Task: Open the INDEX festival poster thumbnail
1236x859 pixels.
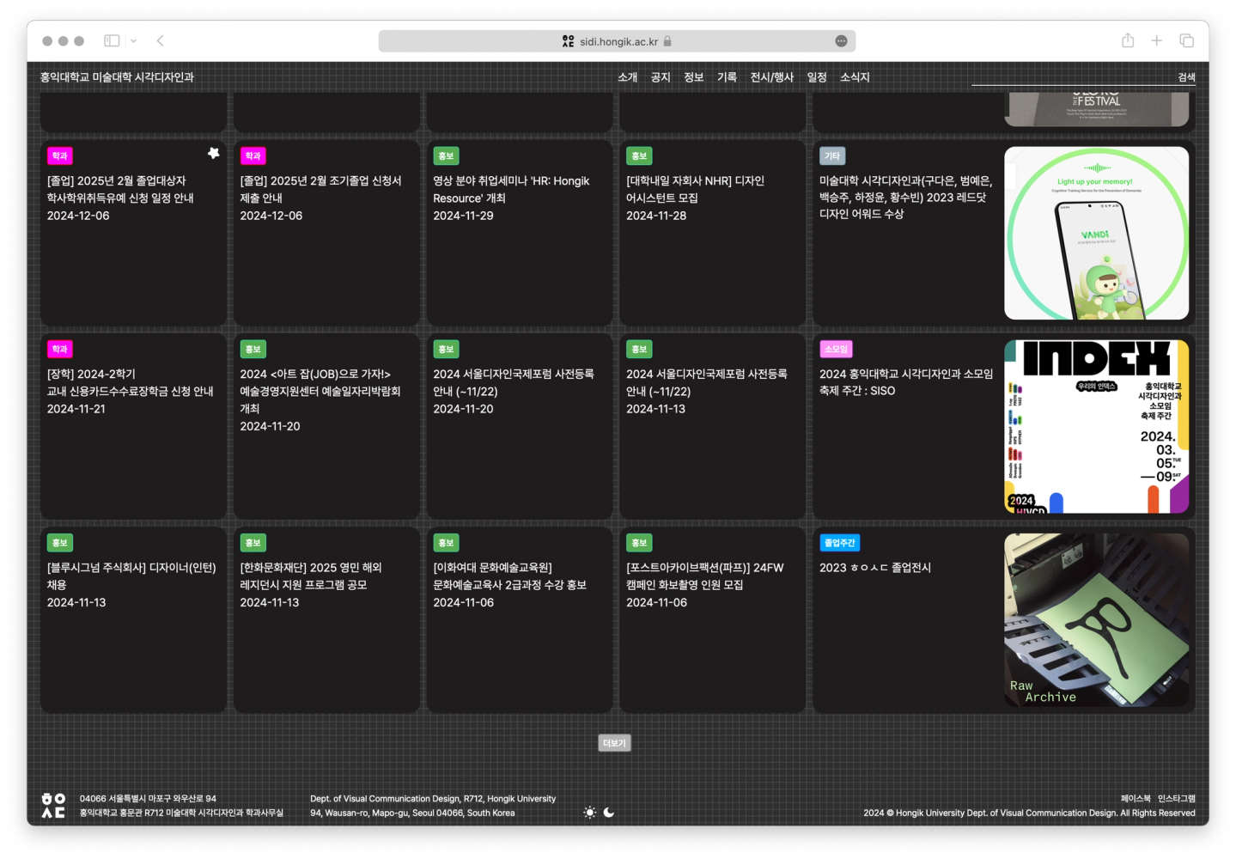Action: pyautogui.click(x=1097, y=427)
